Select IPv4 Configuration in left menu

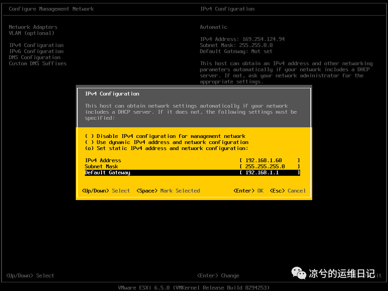pyautogui.click(x=36, y=45)
